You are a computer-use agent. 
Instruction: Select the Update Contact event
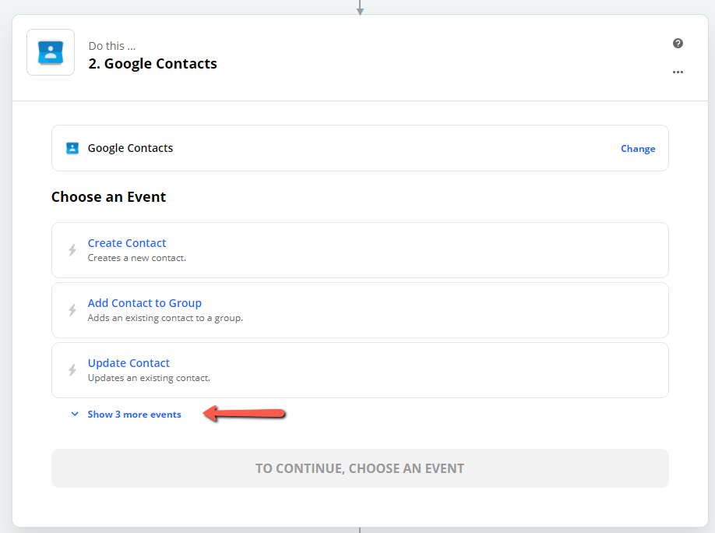[360, 370]
